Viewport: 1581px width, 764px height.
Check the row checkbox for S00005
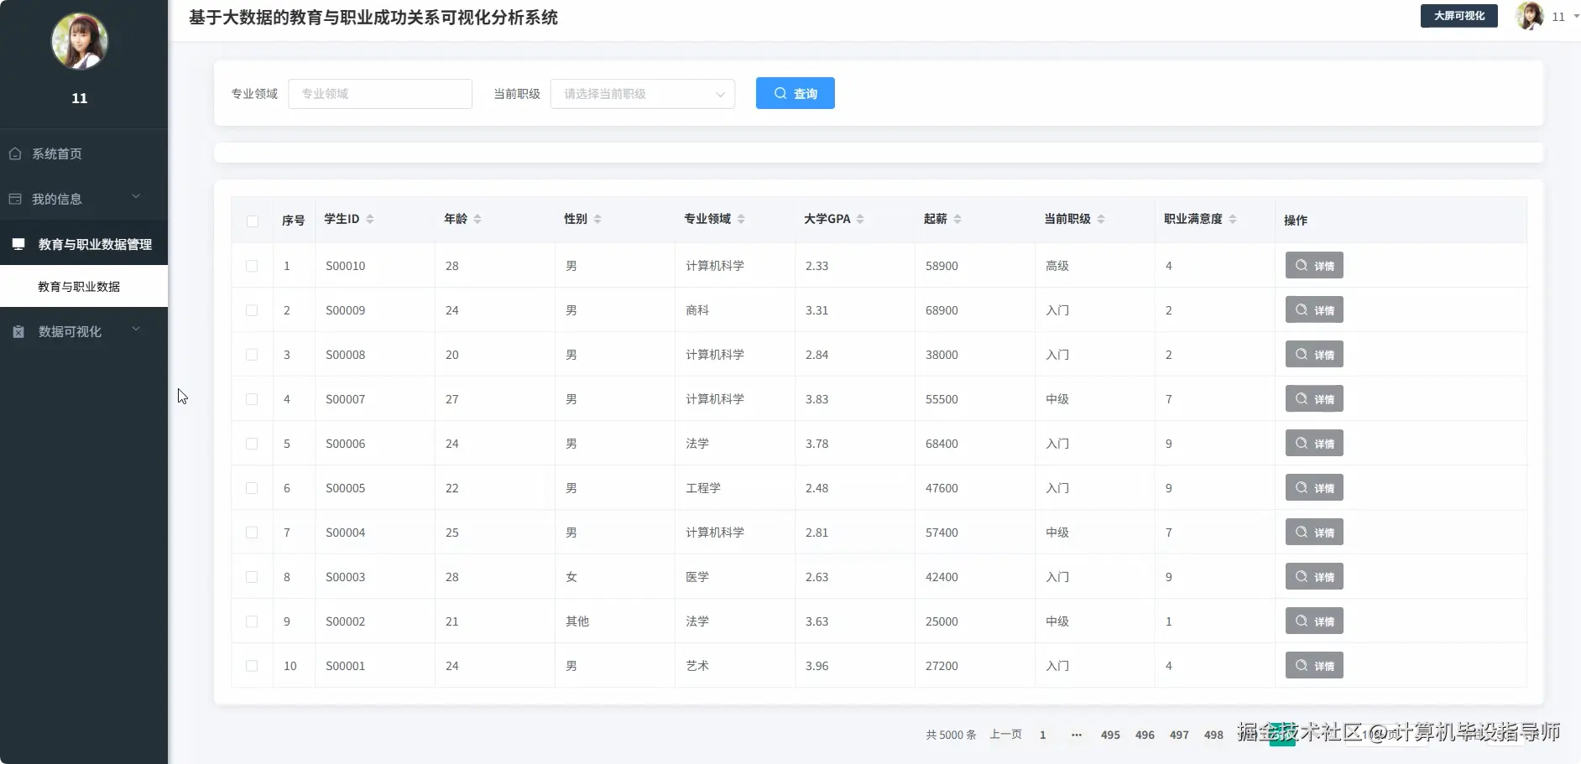pyautogui.click(x=252, y=488)
